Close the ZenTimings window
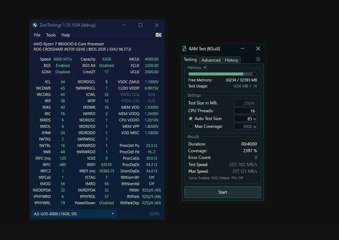This screenshot has width=339, height=240. [x=157, y=25]
